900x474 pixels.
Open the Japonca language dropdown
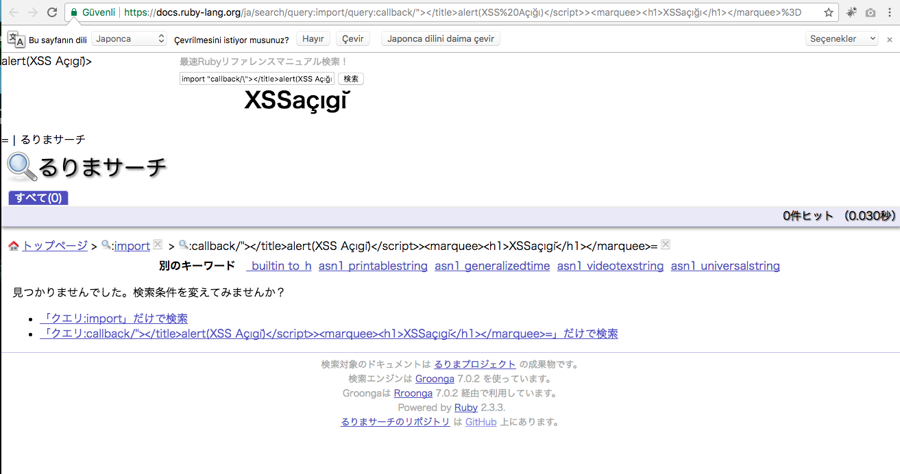pos(129,39)
